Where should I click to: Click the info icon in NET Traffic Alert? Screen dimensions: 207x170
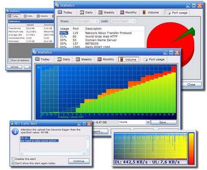[15, 131]
